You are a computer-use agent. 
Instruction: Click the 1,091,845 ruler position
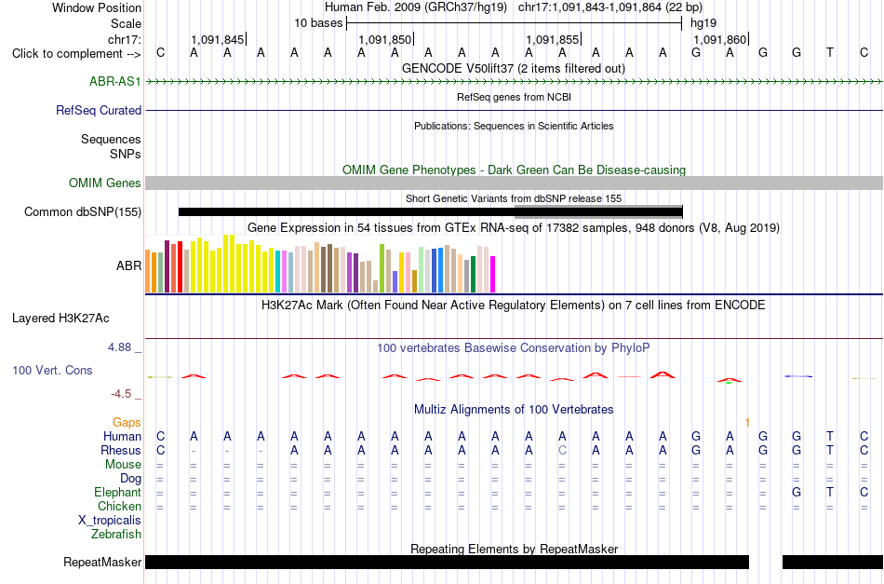pyautogui.click(x=218, y=39)
